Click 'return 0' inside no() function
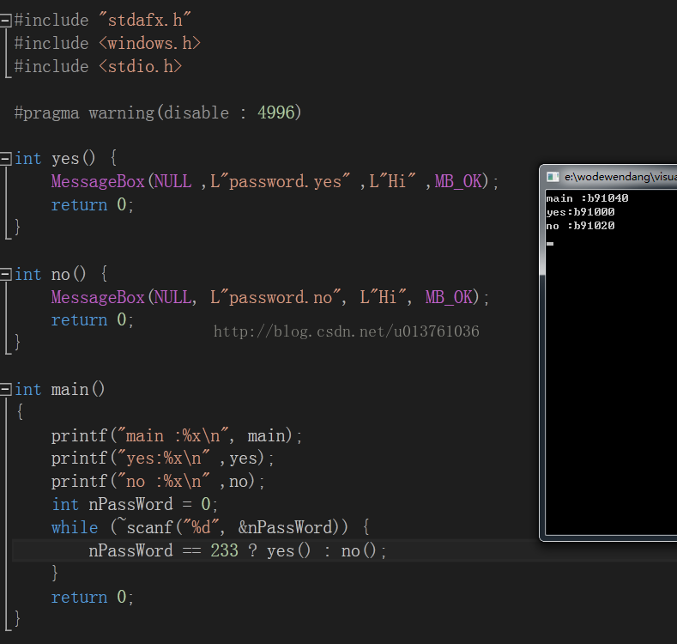This screenshot has height=644, width=677. tap(92, 320)
